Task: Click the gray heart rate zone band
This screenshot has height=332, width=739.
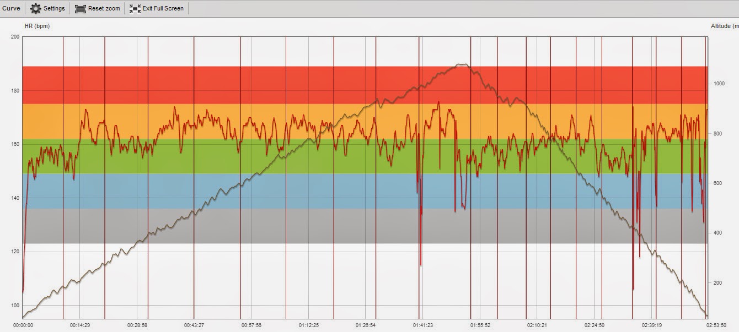Action: (365, 226)
